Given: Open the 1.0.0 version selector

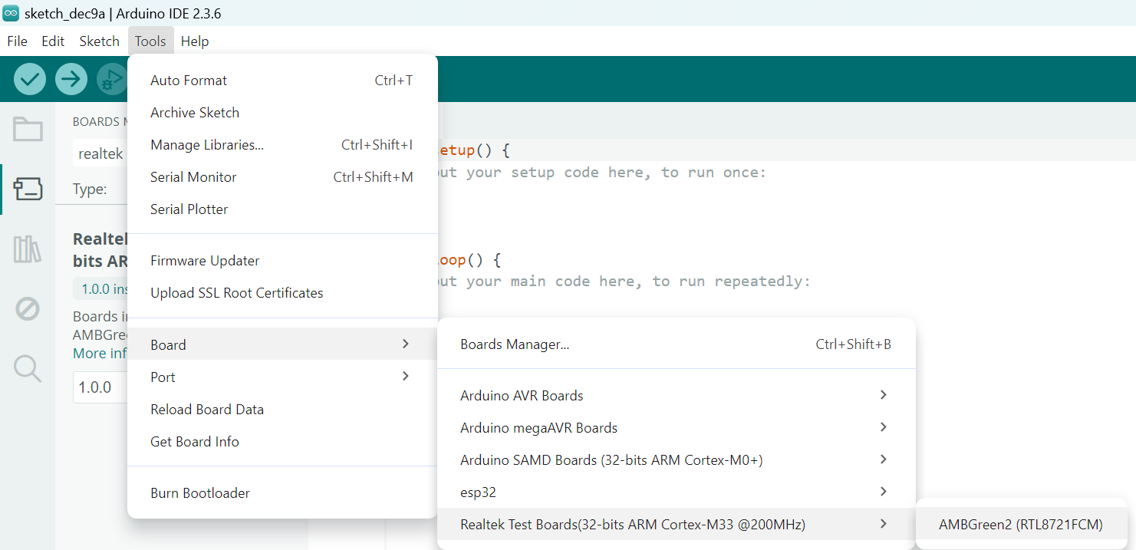Looking at the screenshot, I should [x=100, y=387].
